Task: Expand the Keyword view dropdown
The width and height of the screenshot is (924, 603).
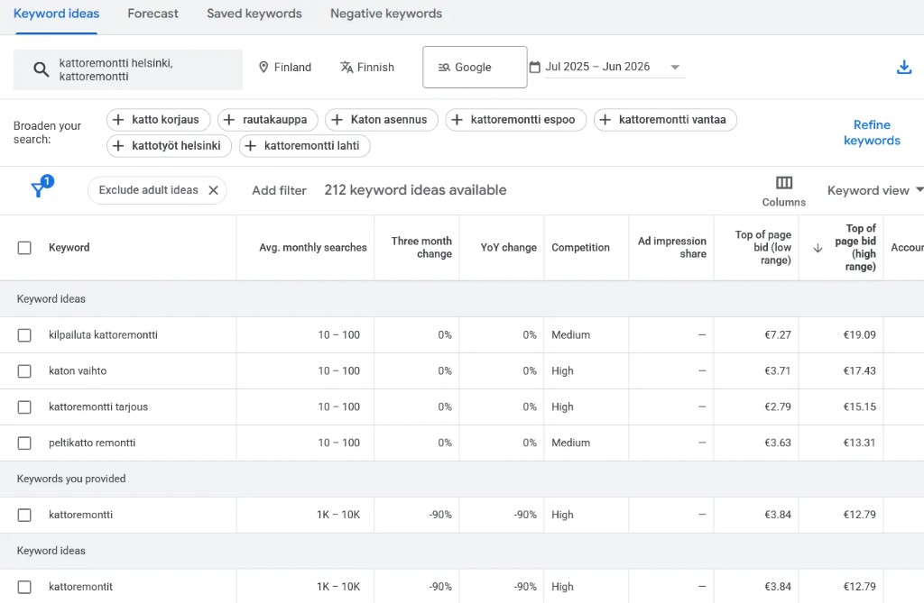Action: pos(875,190)
